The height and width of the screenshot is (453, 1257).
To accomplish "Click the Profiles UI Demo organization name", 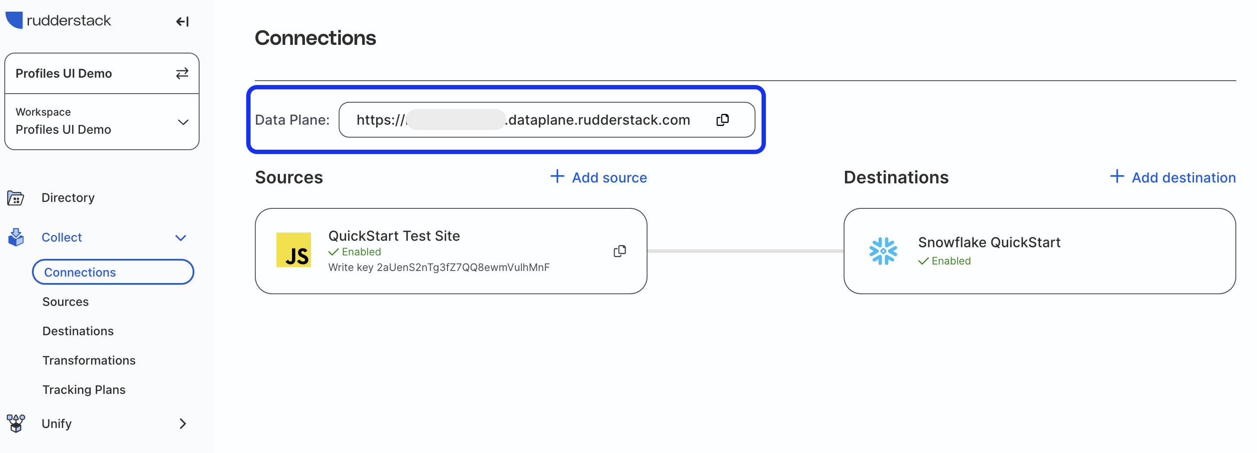I will click(64, 73).
